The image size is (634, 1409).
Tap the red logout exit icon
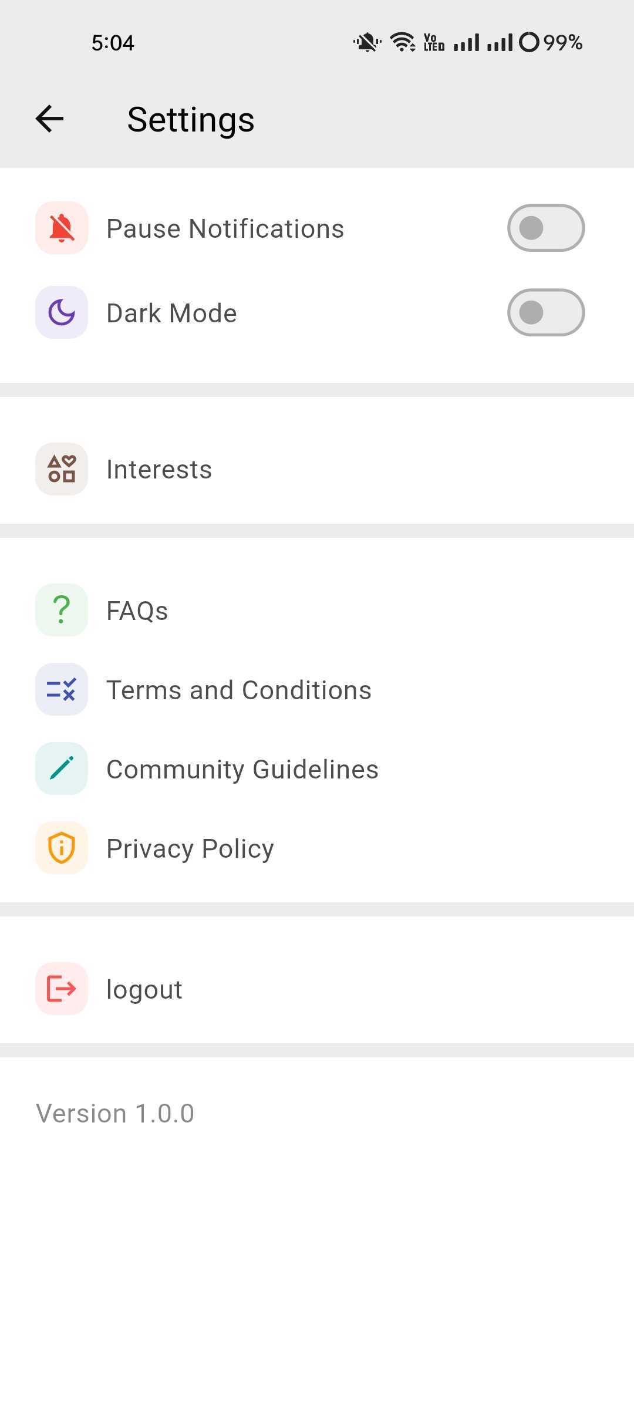[62, 989]
